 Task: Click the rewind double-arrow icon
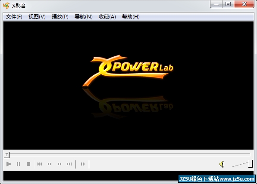point(49,164)
